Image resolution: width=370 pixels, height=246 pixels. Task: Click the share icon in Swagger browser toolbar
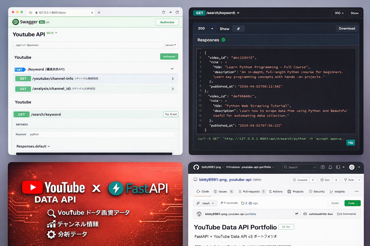tap(177, 12)
